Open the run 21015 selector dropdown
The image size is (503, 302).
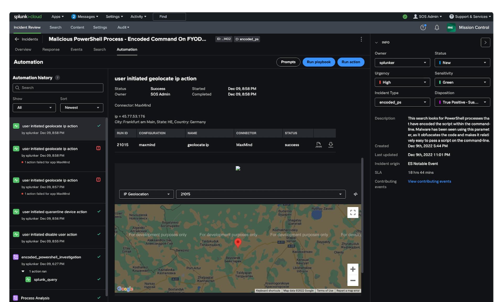[x=261, y=194]
